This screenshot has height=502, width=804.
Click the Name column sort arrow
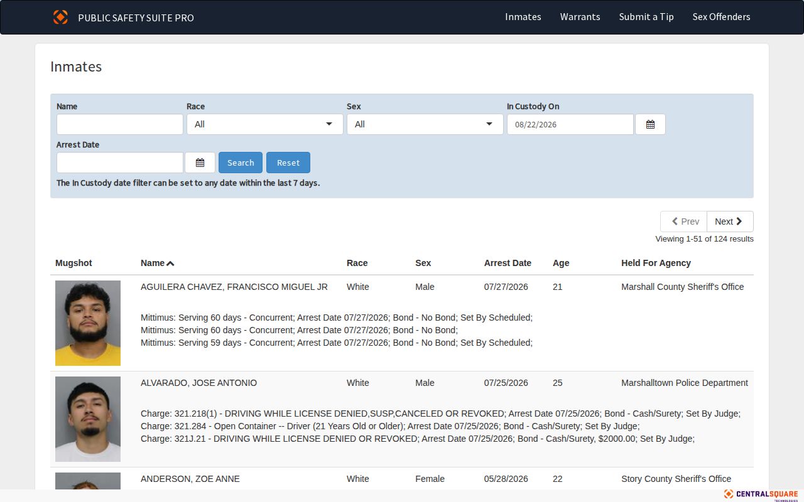pos(170,264)
